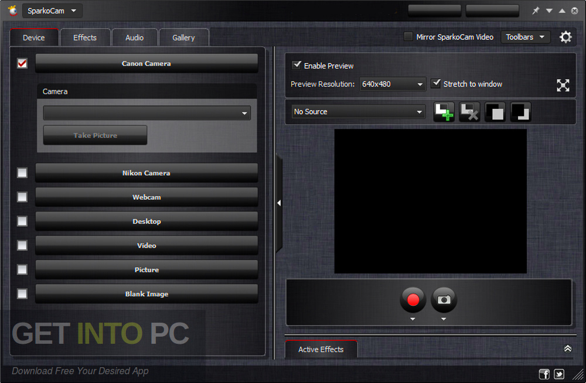The width and height of the screenshot is (586, 383).
Task: Check the Picture checkbox
Action: 22,269
